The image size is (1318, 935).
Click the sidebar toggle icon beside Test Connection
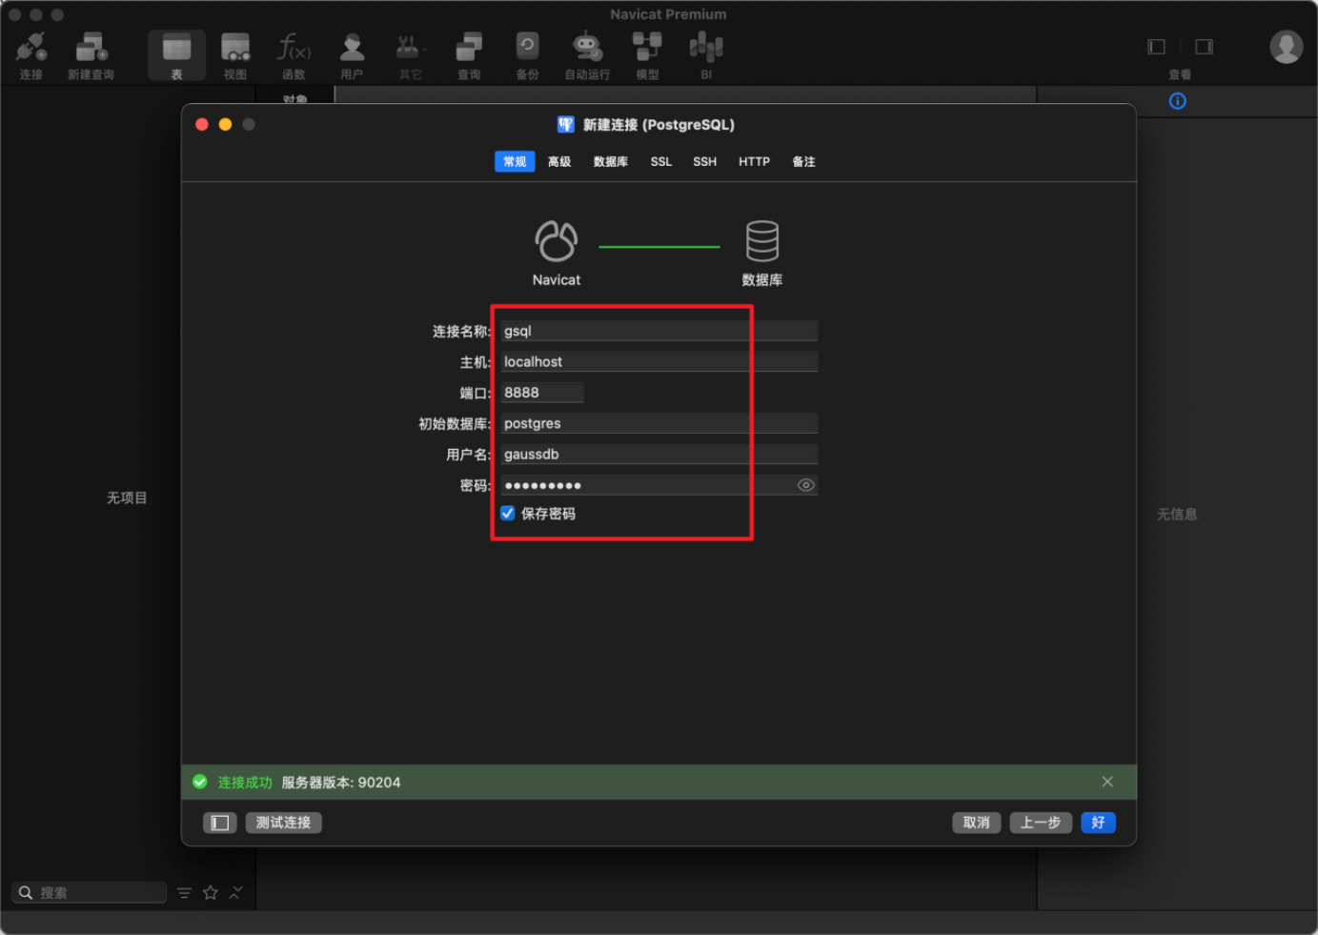click(x=220, y=823)
